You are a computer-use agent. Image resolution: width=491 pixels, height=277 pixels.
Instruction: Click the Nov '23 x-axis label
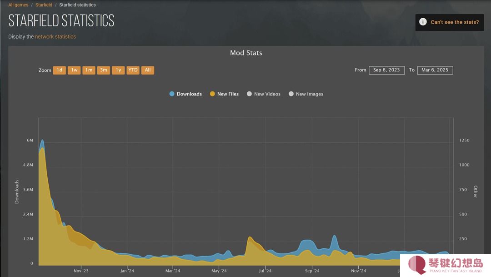pyautogui.click(x=81, y=271)
